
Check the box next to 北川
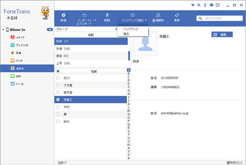point(58,78)
